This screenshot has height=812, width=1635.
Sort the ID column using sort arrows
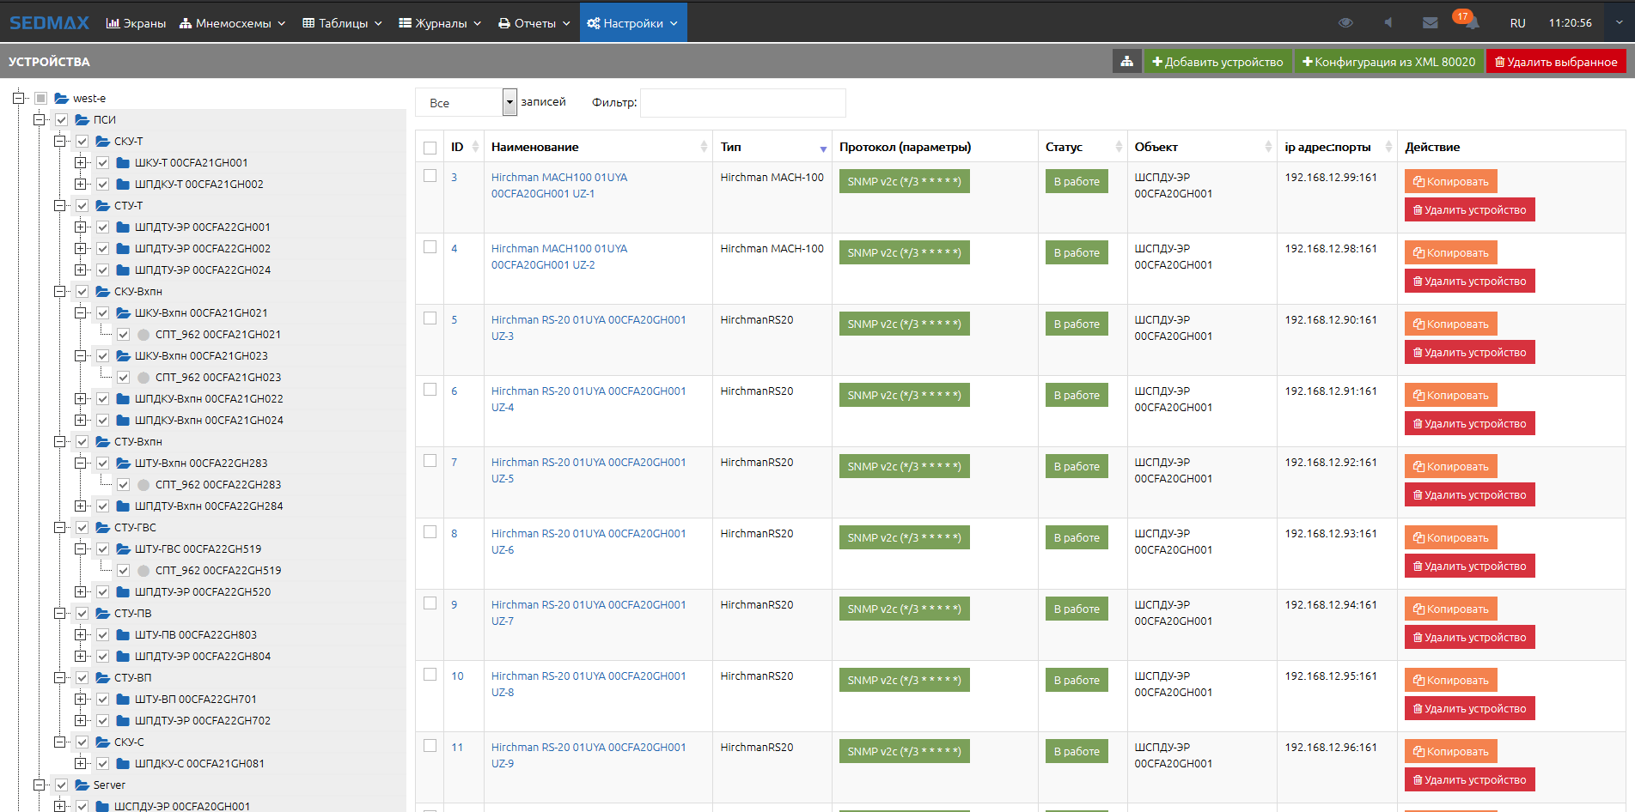tap(475, 148)
